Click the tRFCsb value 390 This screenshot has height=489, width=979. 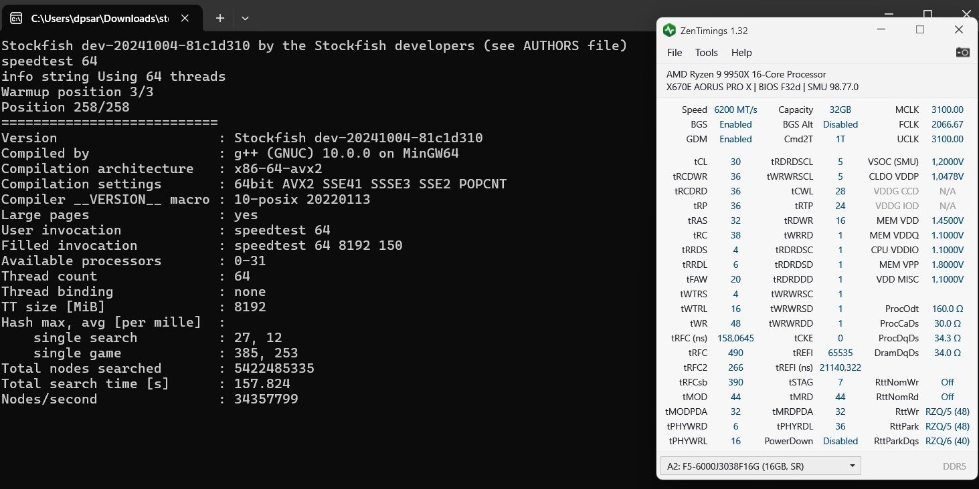[x=735, y=382]
